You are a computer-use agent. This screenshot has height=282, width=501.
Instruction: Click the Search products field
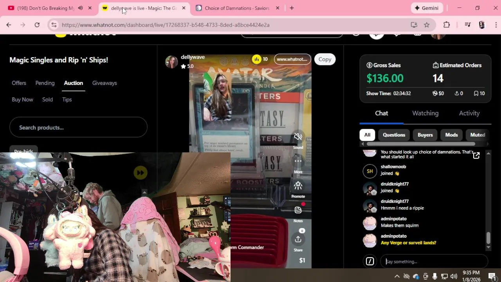pyautogui.click(x=78, y=127)
